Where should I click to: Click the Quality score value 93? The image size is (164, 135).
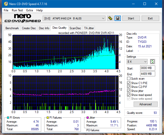[x=155, y=113]
